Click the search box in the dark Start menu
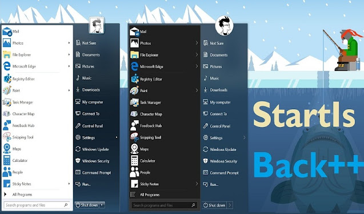 point(165,205)
